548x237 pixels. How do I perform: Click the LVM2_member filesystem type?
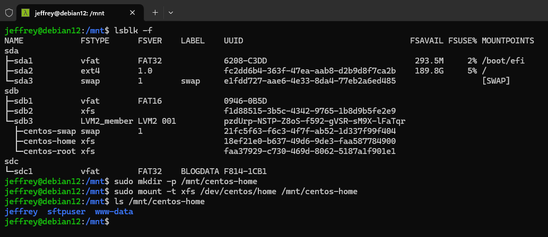click(107, 121)
